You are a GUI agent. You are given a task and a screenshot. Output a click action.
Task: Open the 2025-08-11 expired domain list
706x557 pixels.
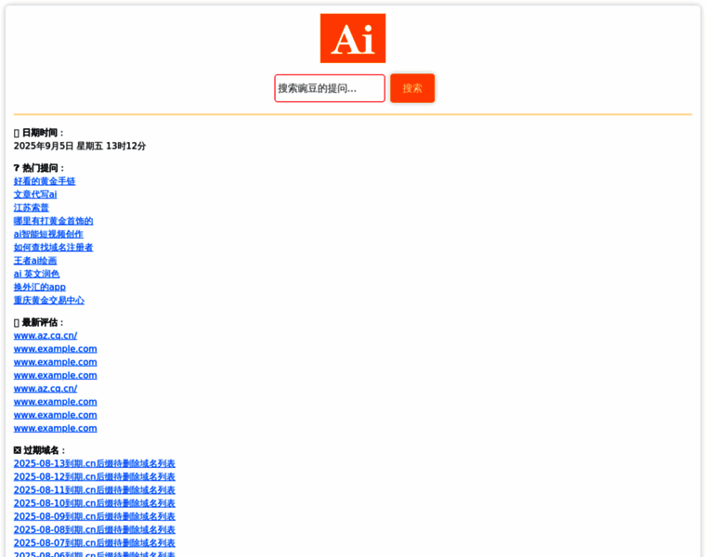(x=94, y=490)
